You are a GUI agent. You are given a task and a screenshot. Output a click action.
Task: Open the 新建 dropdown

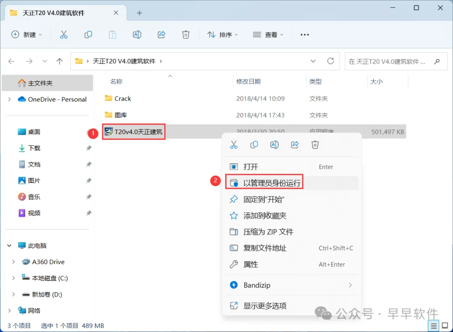click(26, 35)
